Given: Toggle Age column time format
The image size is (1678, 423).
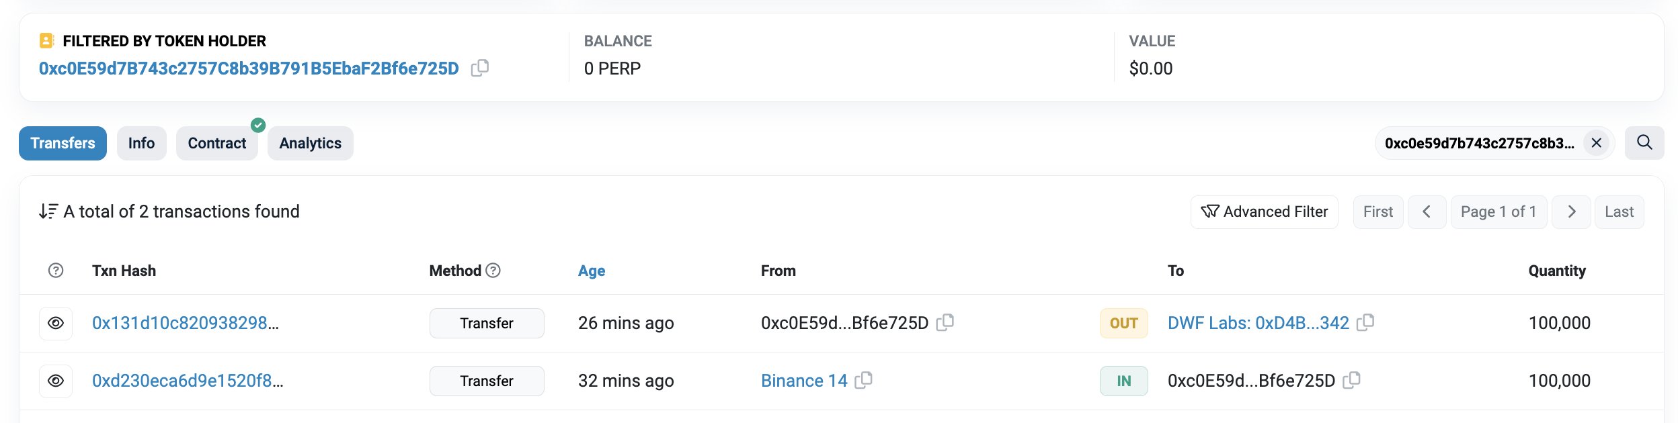Looking at the screenshot, I should point(591,271).
